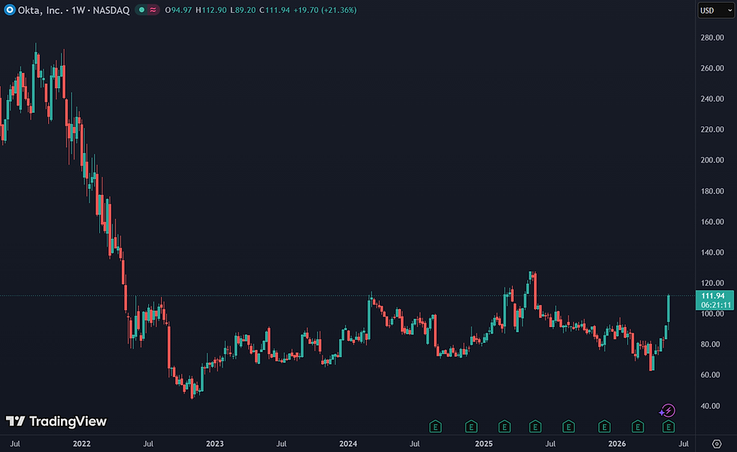Click the Jul label between 2023 and 2024
737x452 pixels.
pyautogui.click(x=281, y=444)
